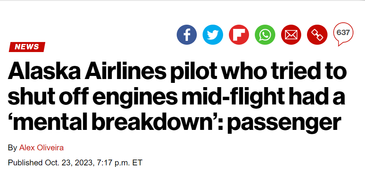Image resolution: width=365 pixels, height=175 pixels.
Task: Tweet this story via Twitter icon
Action: pos(213,35)
